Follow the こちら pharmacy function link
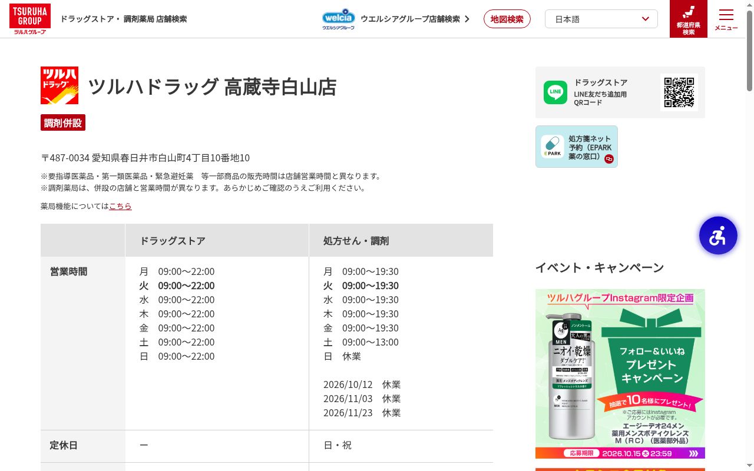754x471 pixels. coord(120,206)
